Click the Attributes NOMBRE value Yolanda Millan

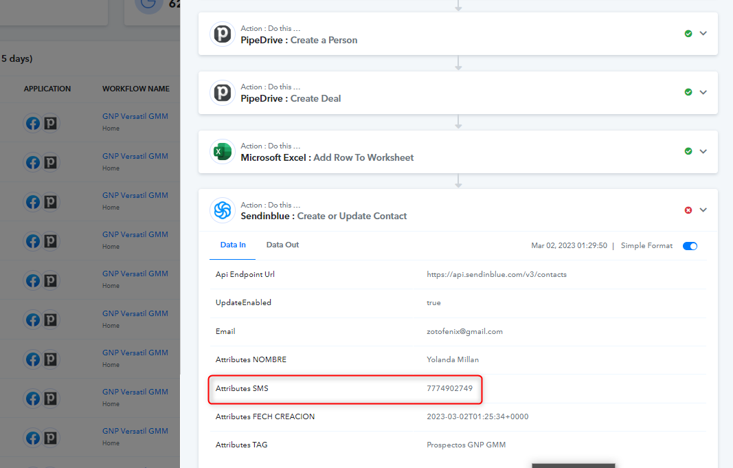point(453,359)
